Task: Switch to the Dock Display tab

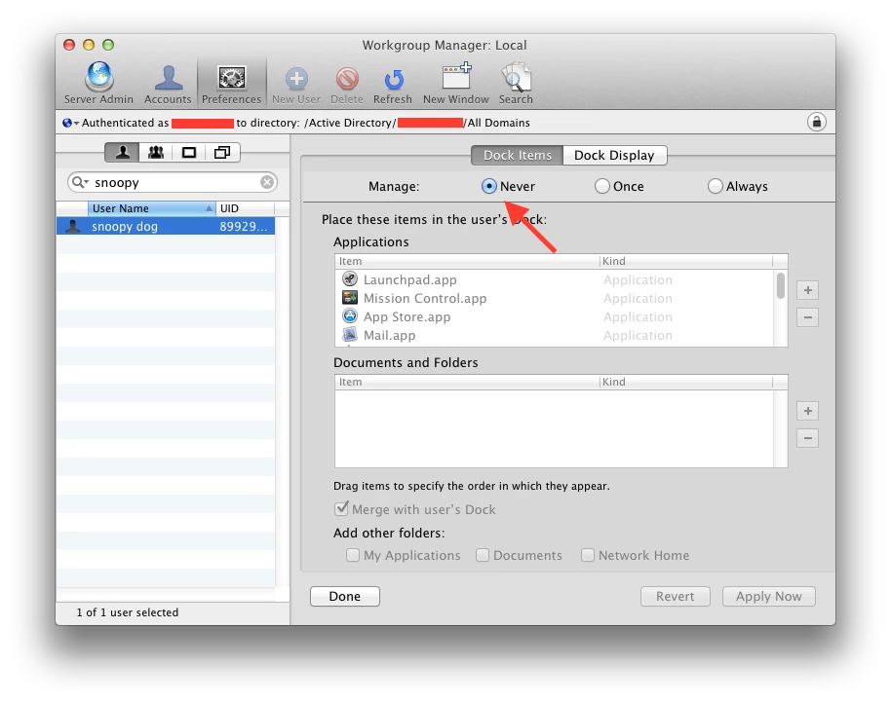Action: click(x=614, y=155)
